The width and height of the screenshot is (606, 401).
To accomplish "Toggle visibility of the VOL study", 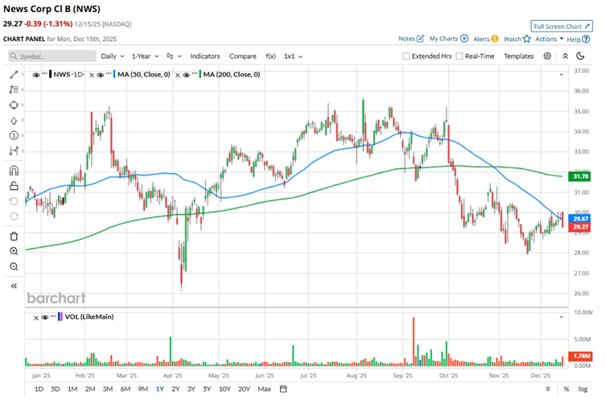I will [x=44, y=317].
